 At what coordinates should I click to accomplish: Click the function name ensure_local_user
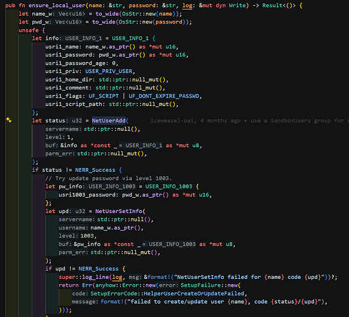click(57, 6)
